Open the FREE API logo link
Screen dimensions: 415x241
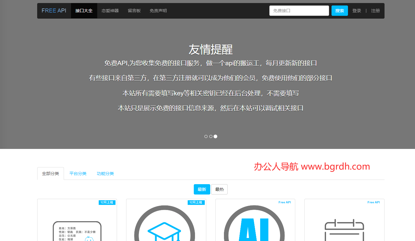(54, 11)
